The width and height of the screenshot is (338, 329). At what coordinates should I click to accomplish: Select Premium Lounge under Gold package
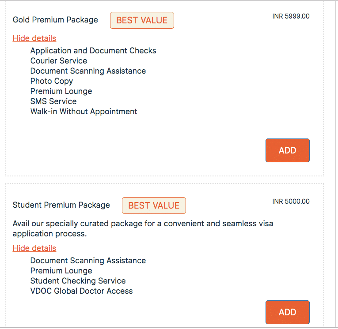coord(61,91)
